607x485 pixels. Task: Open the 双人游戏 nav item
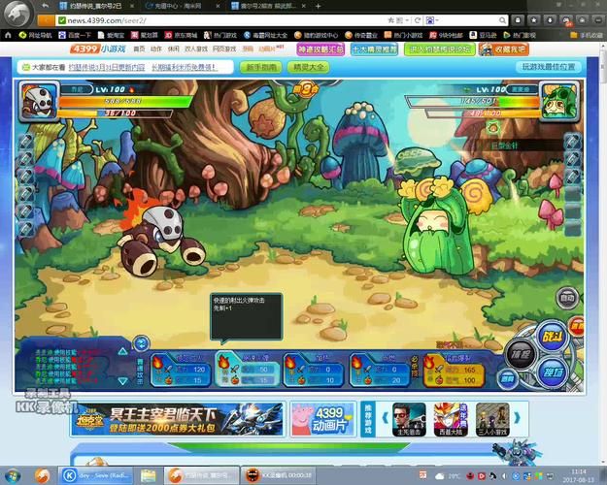point(196,49)
